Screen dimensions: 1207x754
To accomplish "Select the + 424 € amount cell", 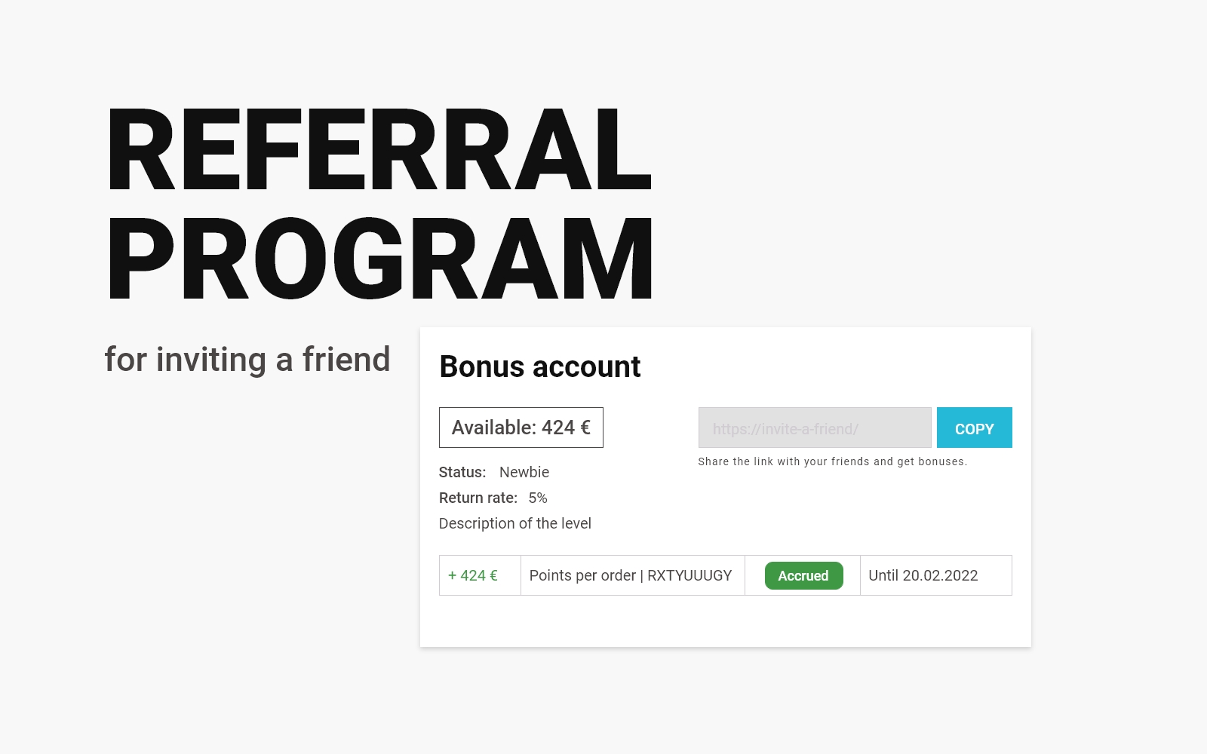I will 480,575.
